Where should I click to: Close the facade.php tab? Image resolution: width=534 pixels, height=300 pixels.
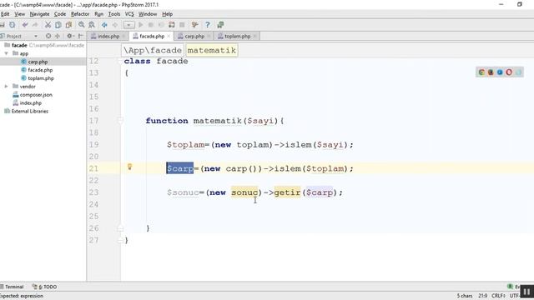tap(169, 36)
